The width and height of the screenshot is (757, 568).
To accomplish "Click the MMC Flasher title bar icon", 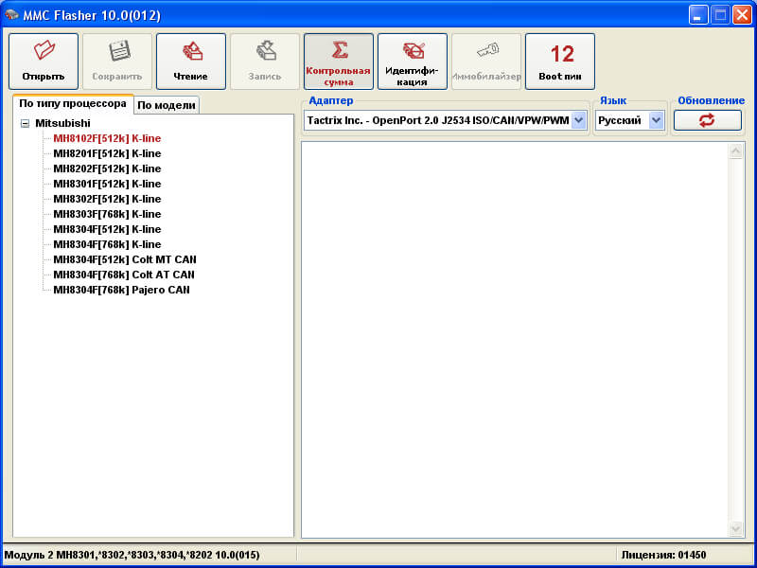I will [11, 15].
